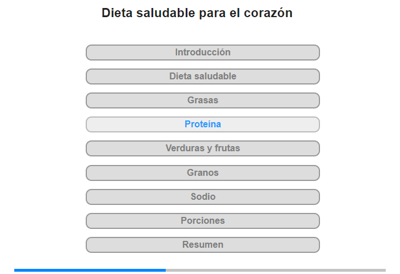View the portion sizes topic, Porciones

pos(202,221)
